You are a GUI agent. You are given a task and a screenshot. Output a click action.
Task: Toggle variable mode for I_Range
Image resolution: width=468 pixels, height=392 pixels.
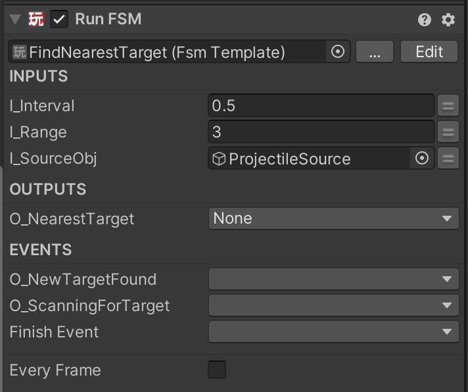tap(448, 132)
